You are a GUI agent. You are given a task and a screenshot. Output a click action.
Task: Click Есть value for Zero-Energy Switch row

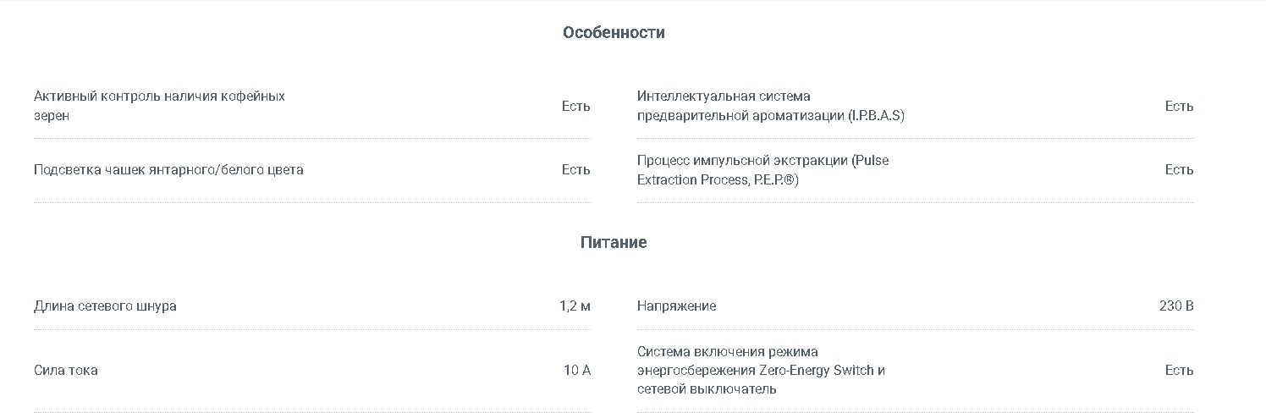coord(1180,371)
